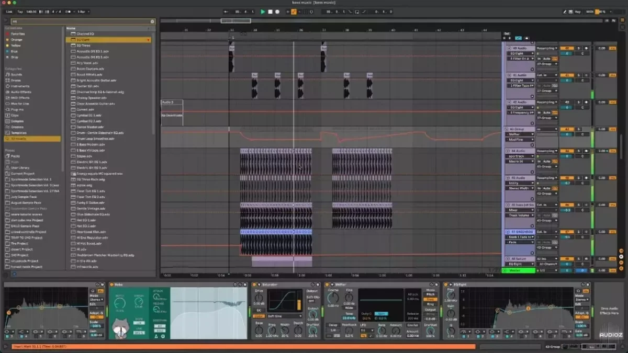This screenshot has width=628, height=353.
Task: Toggle the automation mode button below Set
Action: [x=518, y=38]
